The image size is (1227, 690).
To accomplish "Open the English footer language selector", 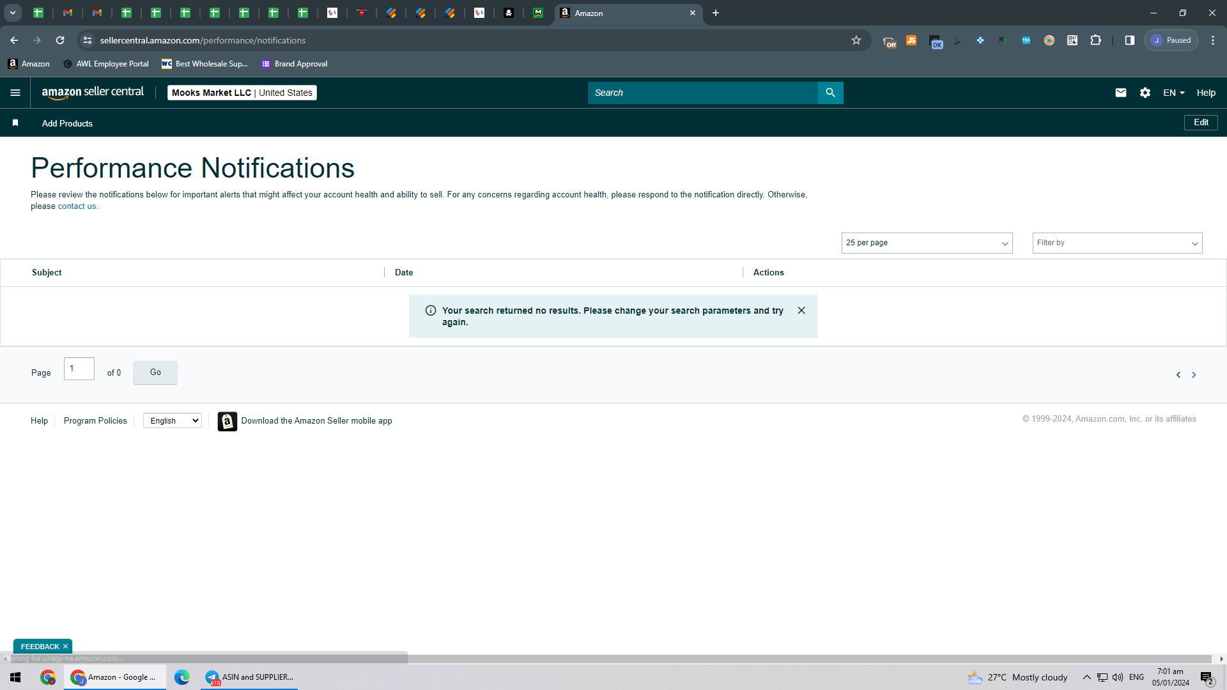I will pyautogui.click(x=173, y=420).
